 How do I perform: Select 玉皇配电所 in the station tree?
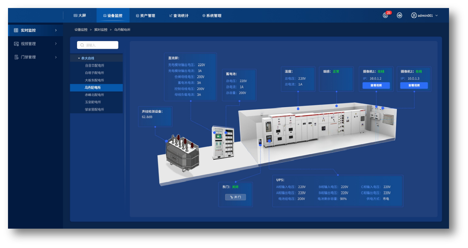click(93, 102)
